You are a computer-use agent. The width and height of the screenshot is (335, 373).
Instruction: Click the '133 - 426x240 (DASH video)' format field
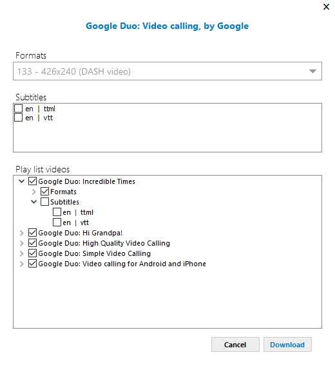167,71
